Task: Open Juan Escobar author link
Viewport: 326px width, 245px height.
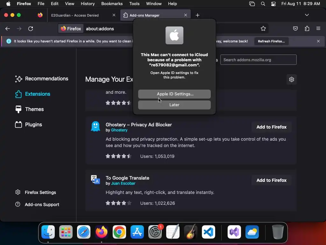Action: (x=123, y=183)
